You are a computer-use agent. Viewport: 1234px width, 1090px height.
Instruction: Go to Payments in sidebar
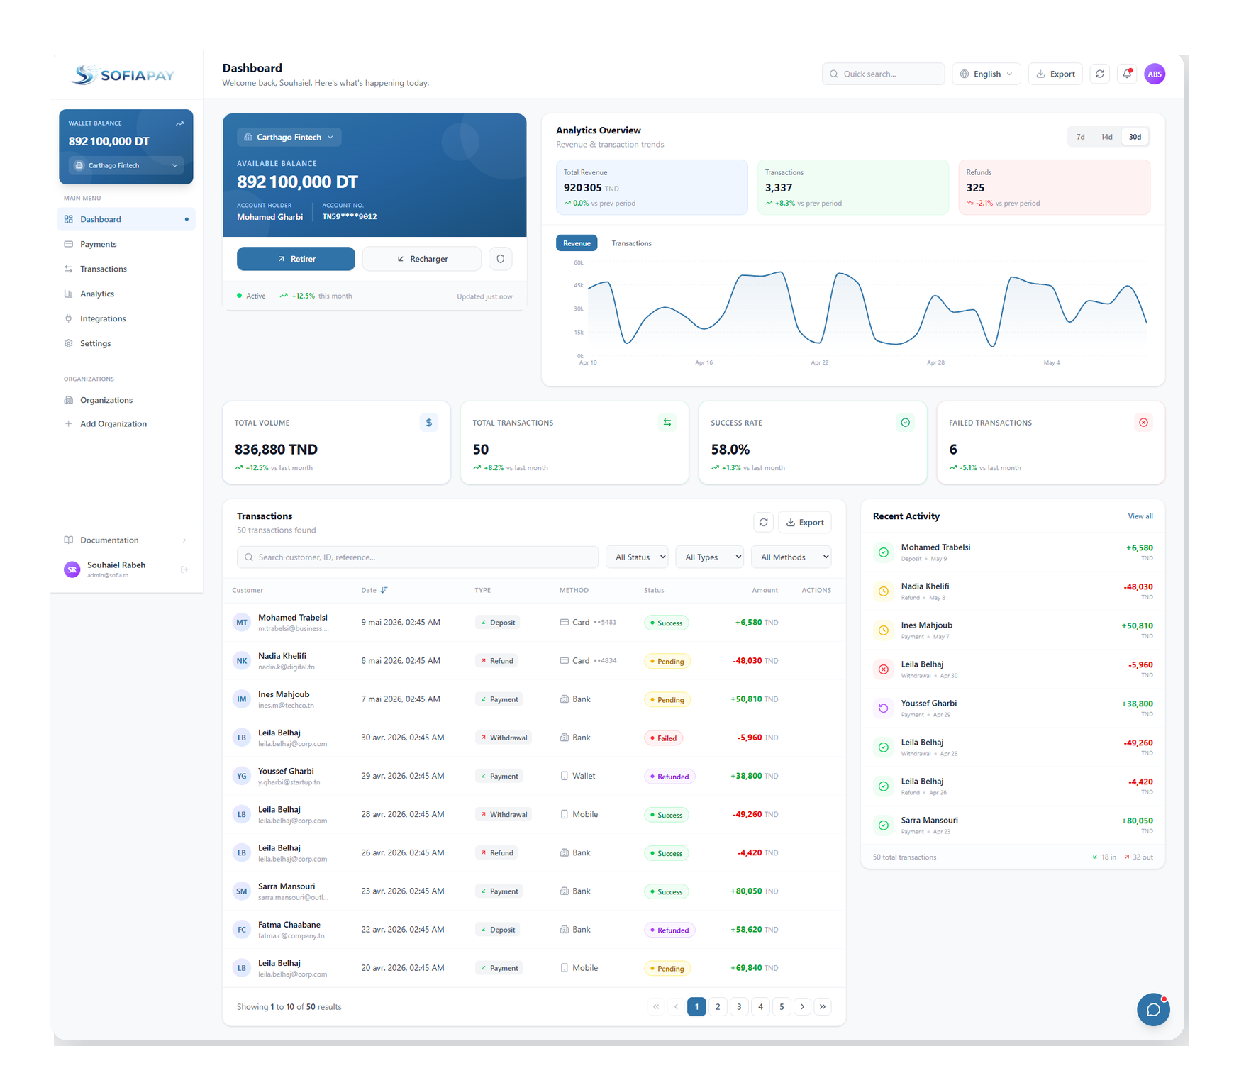126,244
